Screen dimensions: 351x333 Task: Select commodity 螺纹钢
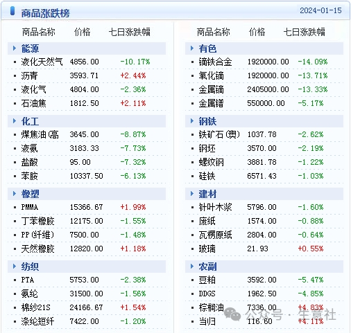point(211,162)
